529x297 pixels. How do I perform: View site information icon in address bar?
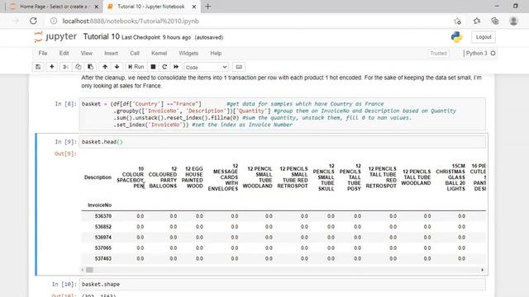(53, 21)
